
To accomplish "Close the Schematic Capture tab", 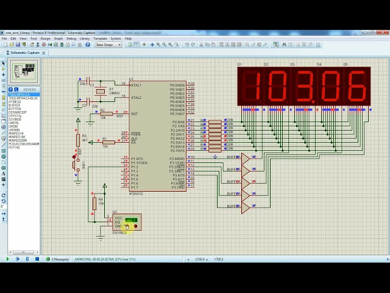I will click(43, 53).
